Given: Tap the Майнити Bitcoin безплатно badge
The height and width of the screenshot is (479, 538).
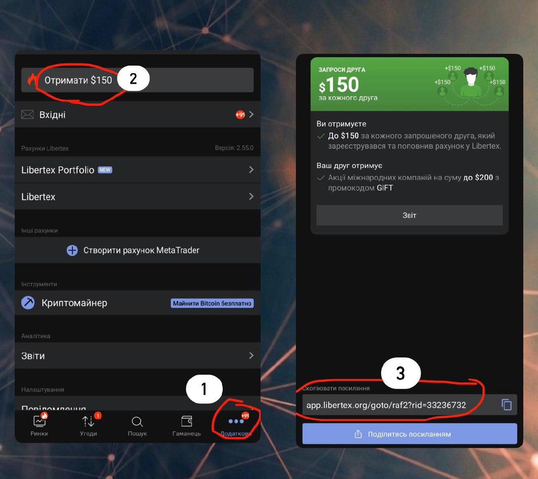Looking at the screenshot, I should click(212, 303).
